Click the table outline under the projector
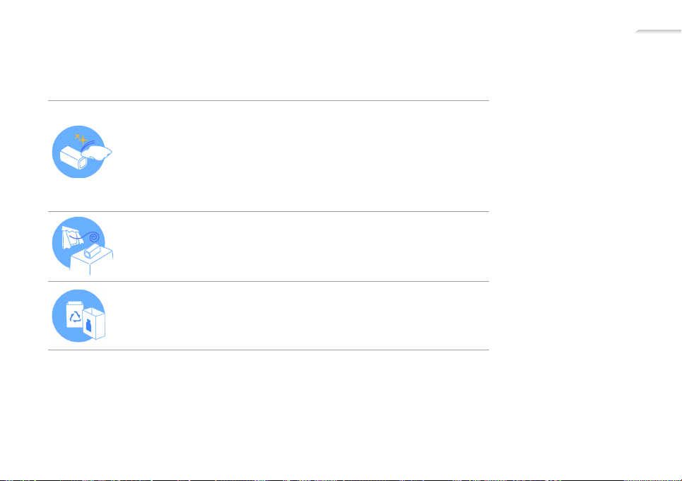 (x=92, y=261)
